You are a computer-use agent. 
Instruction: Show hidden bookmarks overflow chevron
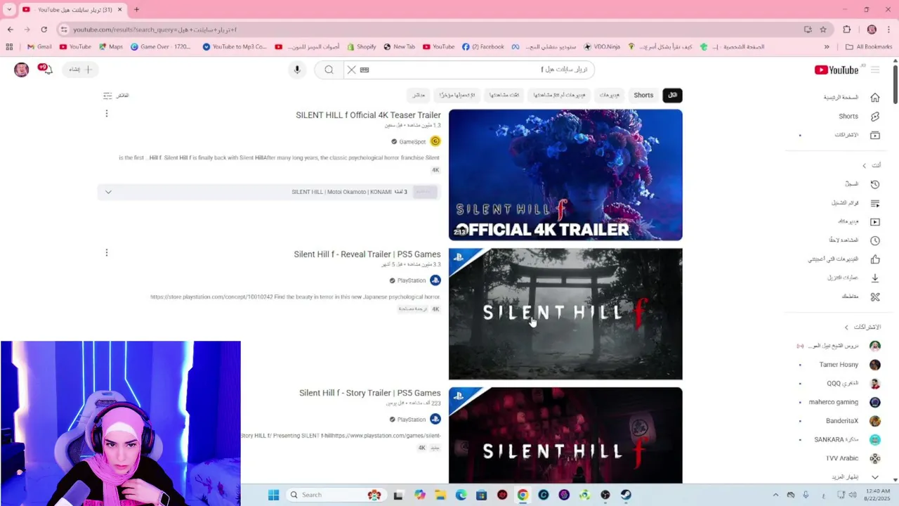pos(827,47)
